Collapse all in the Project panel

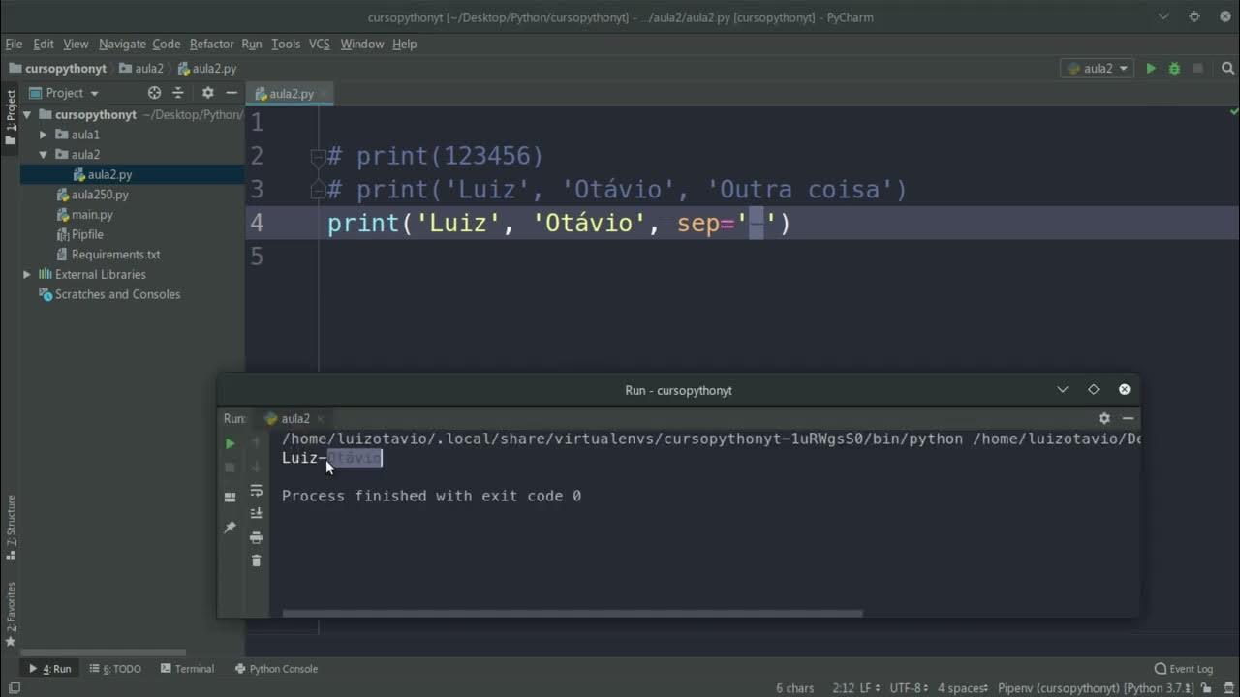(178, 93)
